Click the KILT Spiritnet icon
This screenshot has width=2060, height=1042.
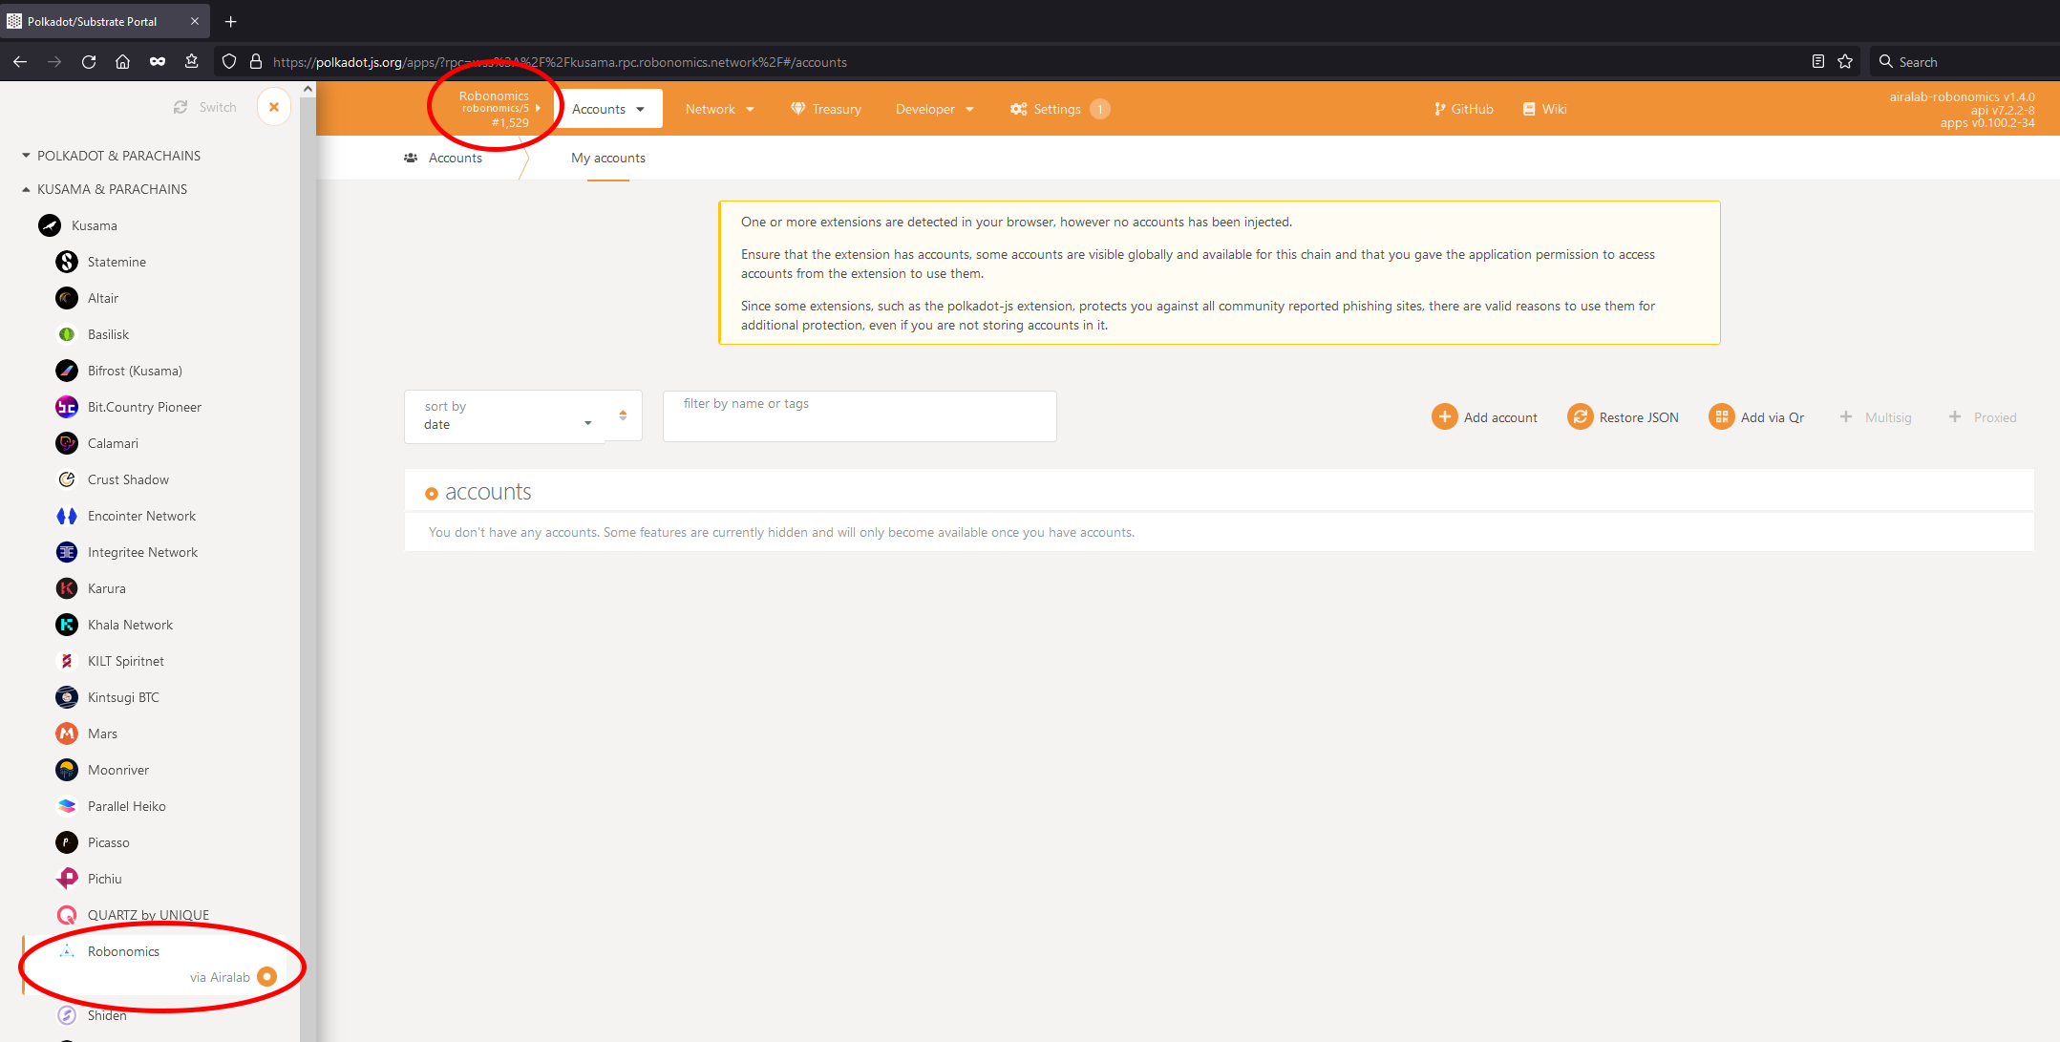pyautogui.click(x=67, y=661)
